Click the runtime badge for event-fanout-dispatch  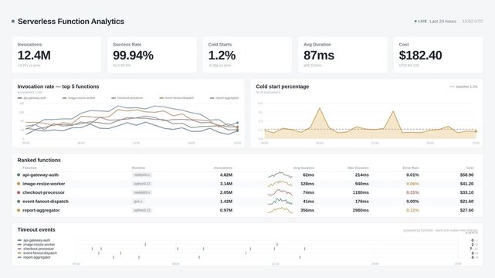[138, 202]
